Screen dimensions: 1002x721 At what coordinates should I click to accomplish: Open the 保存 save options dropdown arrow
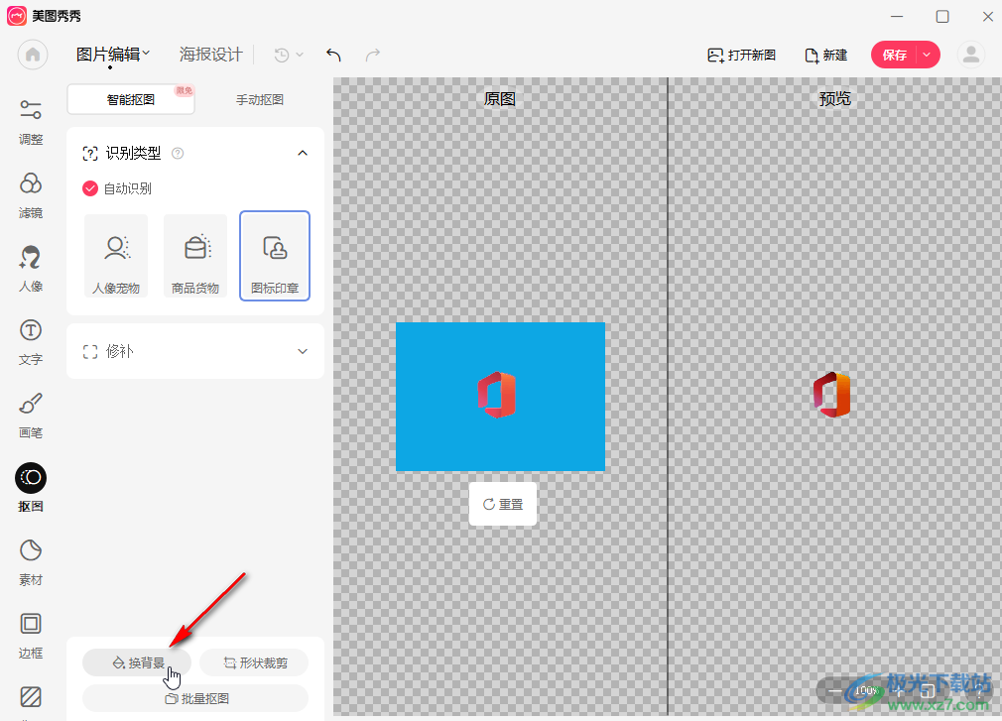click(x=927, y=55)
